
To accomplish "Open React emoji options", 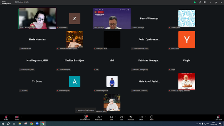I will coord(121,118).
